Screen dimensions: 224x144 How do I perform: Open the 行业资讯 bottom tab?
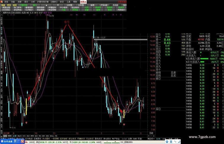[x=90, y=139]
